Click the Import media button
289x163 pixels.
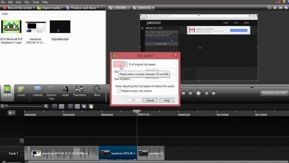[x=49, y=8]
